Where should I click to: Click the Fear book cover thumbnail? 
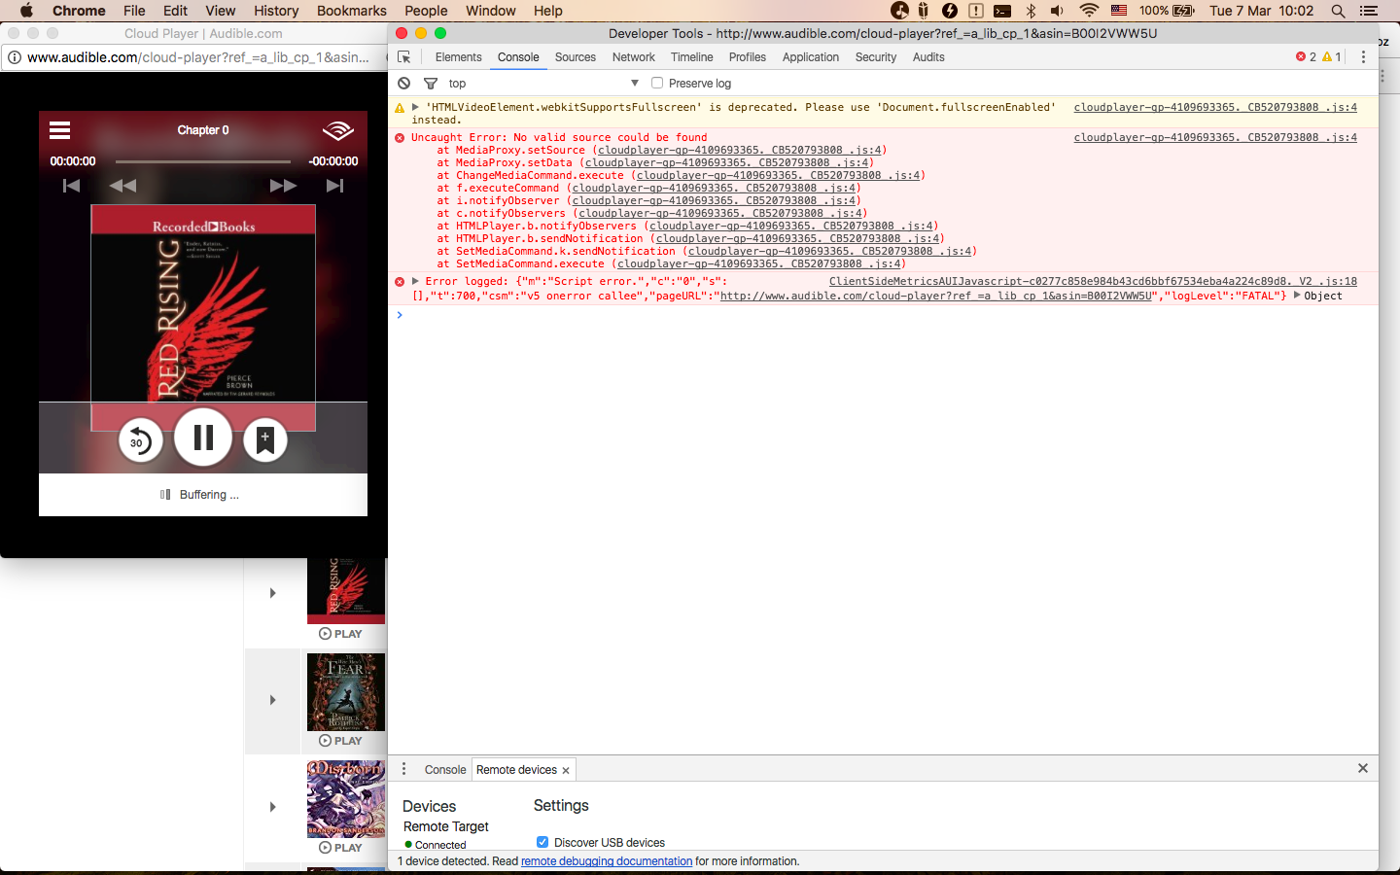point(346,692)
